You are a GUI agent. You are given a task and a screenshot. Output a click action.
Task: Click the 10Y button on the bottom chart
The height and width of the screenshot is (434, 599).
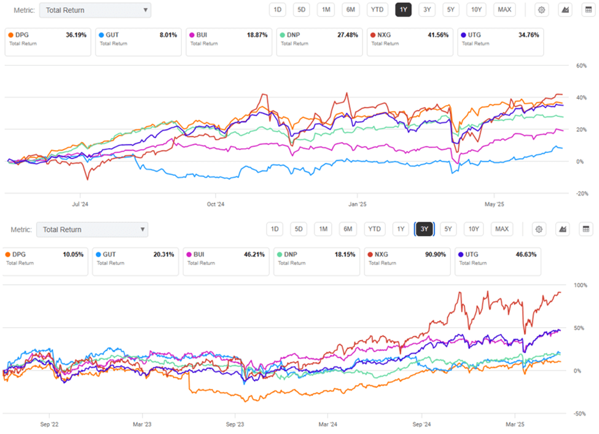(473, 229)
